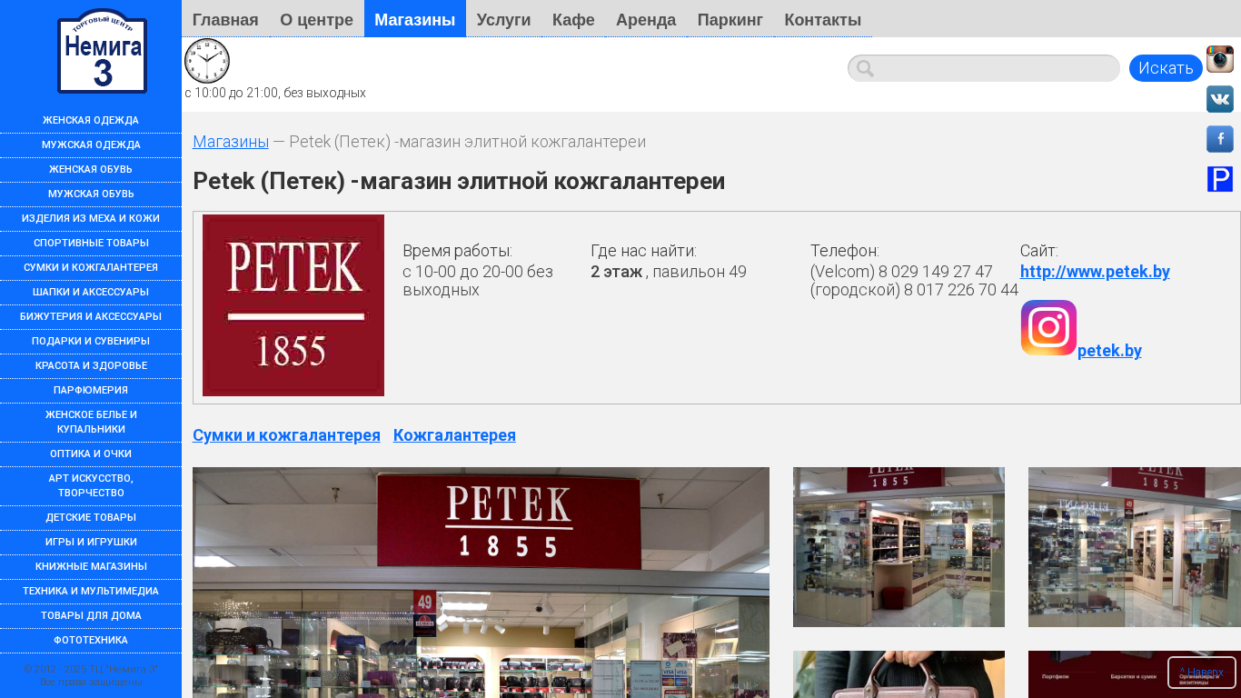Click the clock icon for opening hours
Image resolution: width=1241 pixels, height=698 pixels.
(207, 61)
